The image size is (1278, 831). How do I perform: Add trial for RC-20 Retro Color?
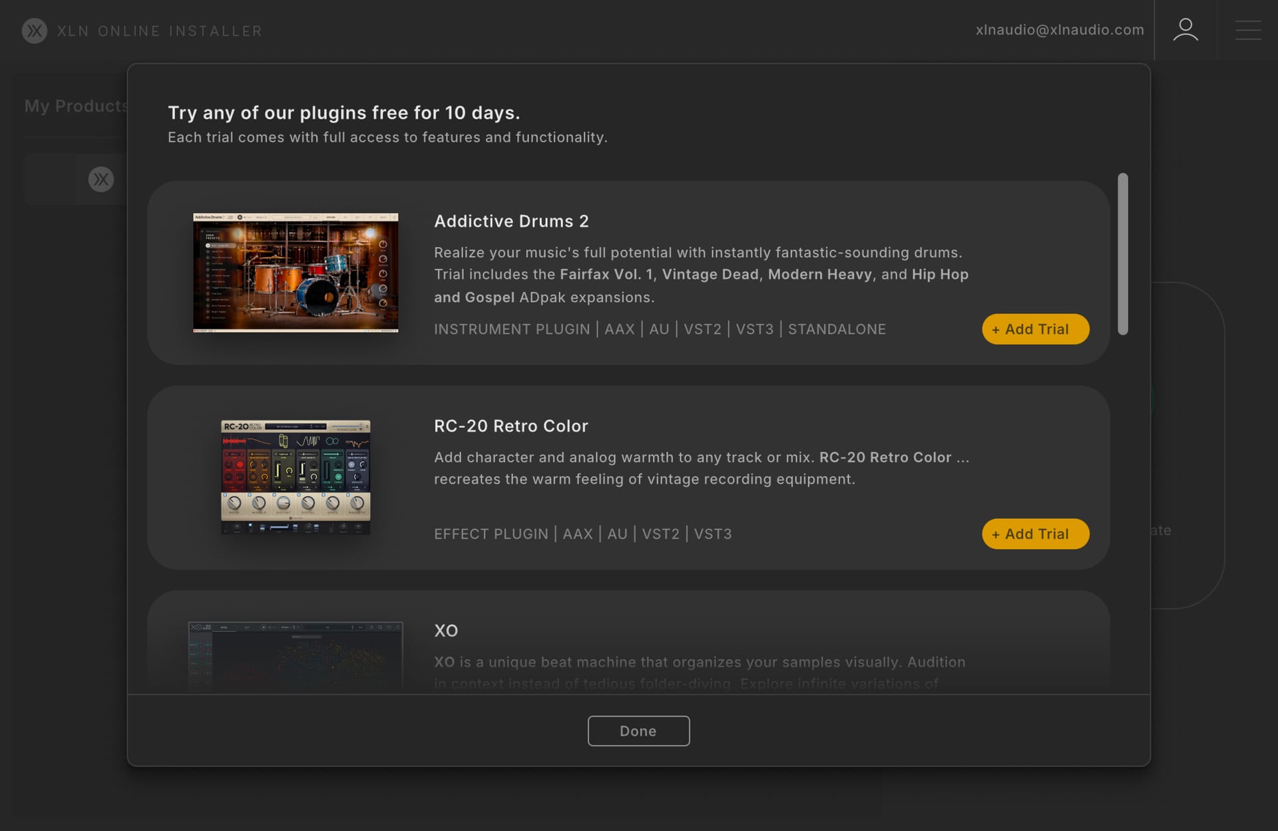1035,534
